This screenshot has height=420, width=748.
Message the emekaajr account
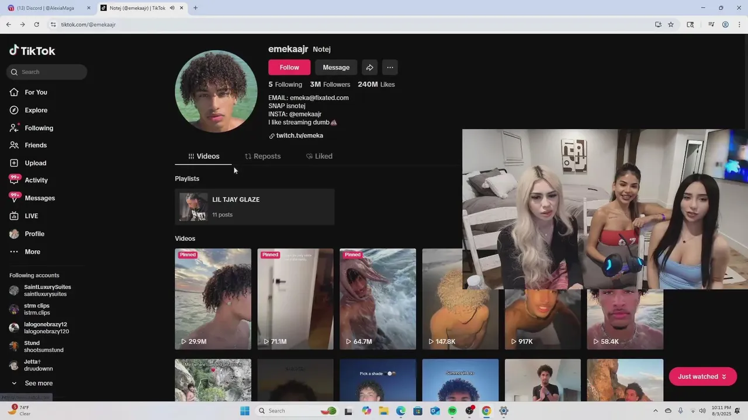coord(336,67)
